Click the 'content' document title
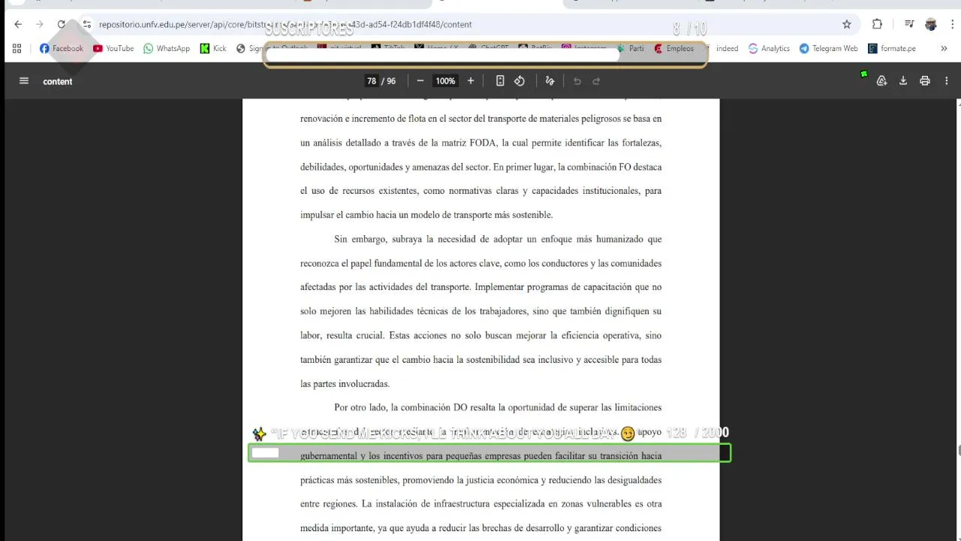The image size is (961, 541). click(x=57, y=81)
